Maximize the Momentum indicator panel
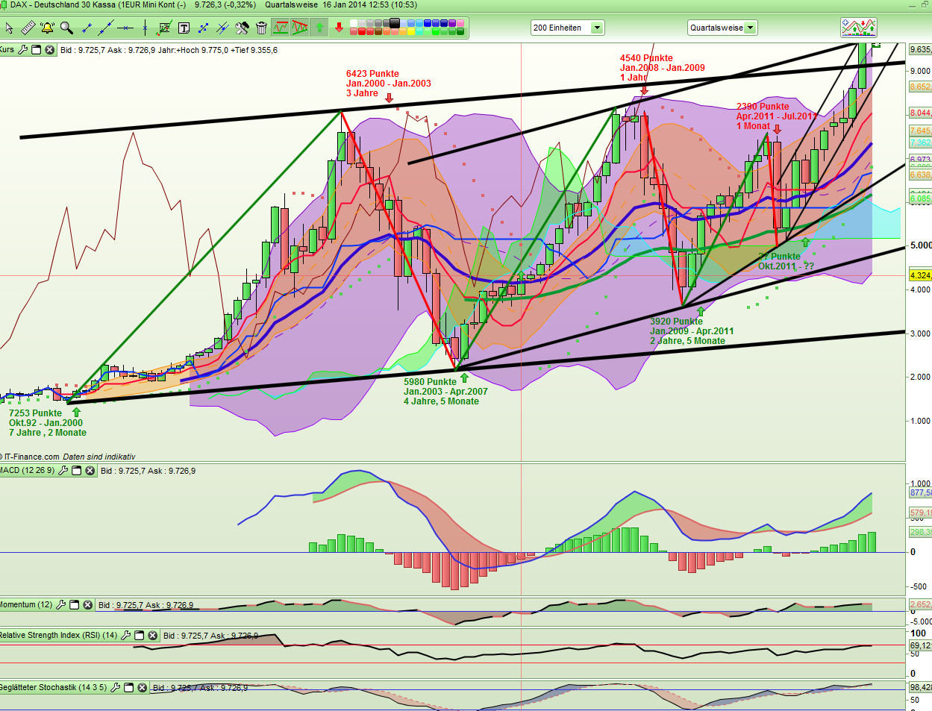Screen dimensions: 932x711 click(74, 605)
